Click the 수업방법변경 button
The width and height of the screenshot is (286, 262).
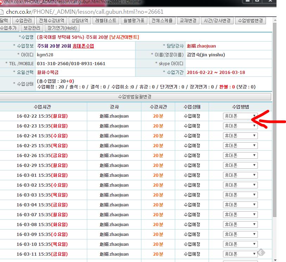pyautogui.click(x=250, y=21)
